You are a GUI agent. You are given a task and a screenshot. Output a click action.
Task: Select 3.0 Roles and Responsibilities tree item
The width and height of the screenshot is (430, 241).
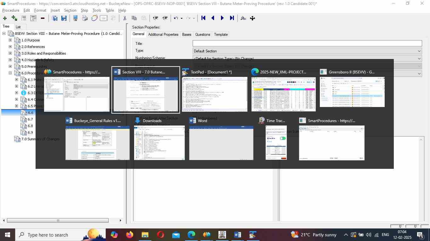pyautogui.click(x=43, y=53)
